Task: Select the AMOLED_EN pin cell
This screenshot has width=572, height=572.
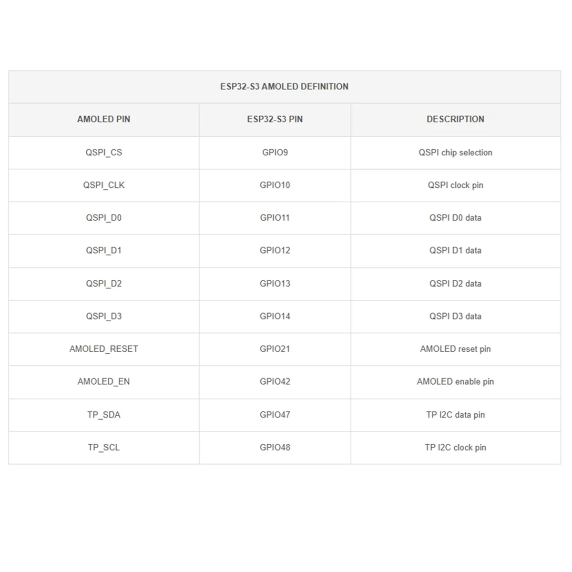Action: point(103,381)
